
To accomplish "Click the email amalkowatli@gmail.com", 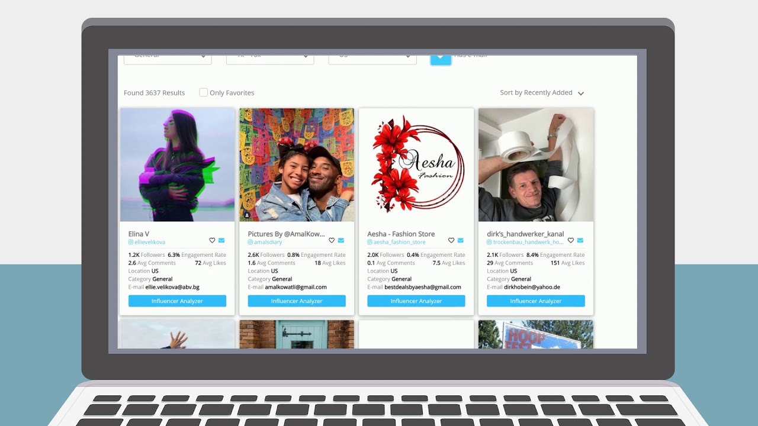I will [296, 287].
